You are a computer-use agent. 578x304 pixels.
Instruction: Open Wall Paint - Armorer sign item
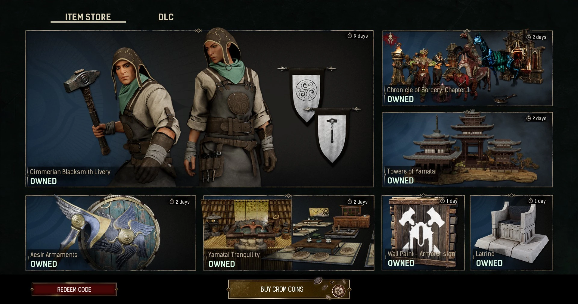423,233
